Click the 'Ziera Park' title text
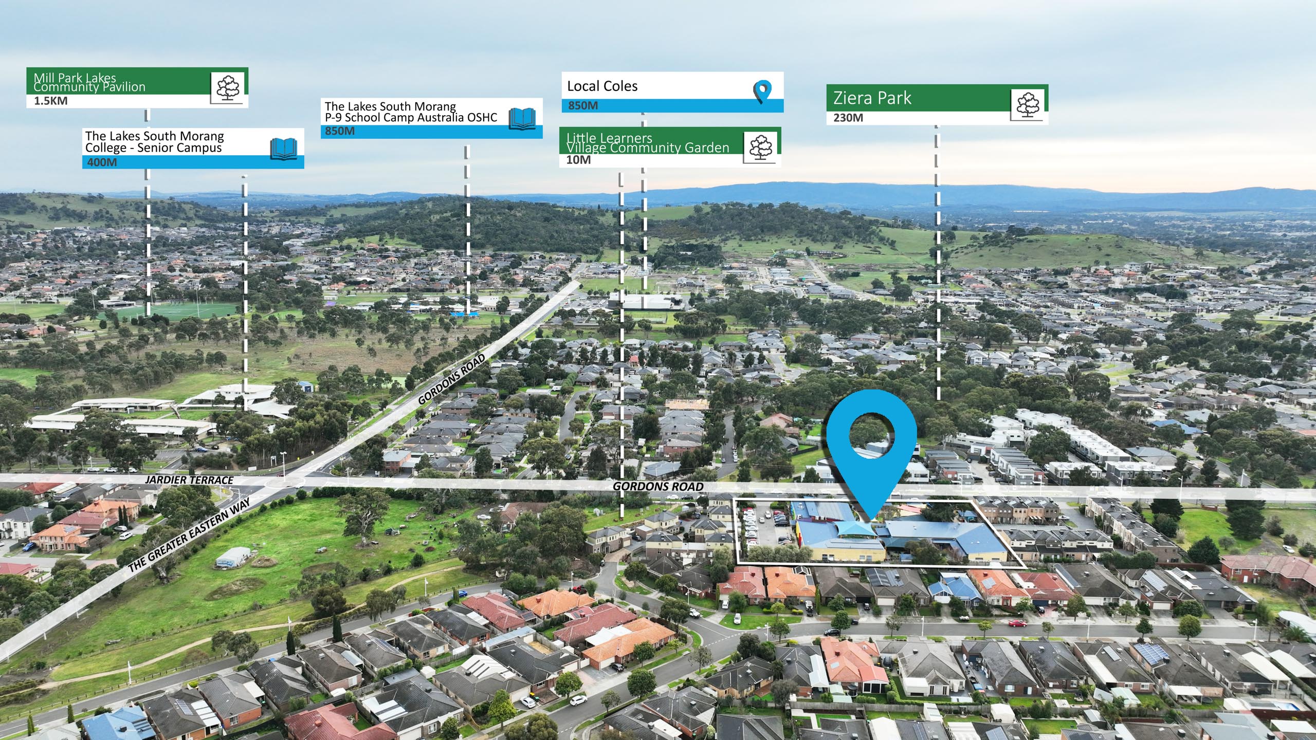The width and height of the screenshot is (1316, 740). coord(872,98)
